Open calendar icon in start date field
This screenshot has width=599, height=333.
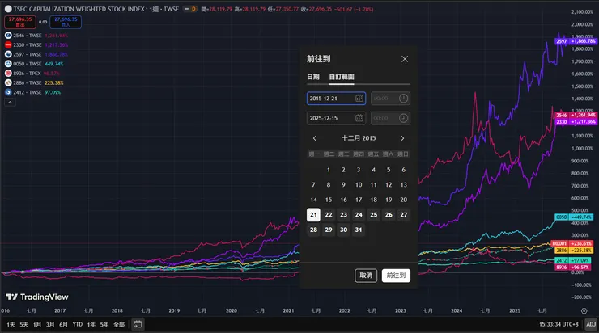pyautogui.click(x=359, y=99)
